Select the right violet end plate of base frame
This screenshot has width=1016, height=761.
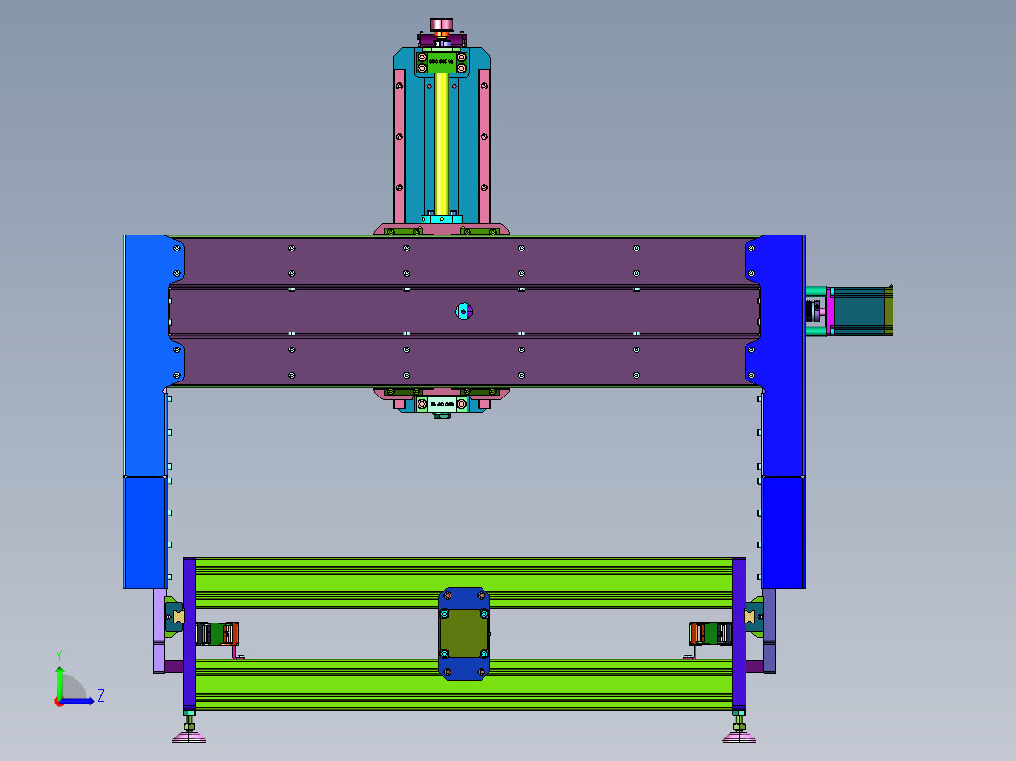pyautogui.click(x=739, y=633)
